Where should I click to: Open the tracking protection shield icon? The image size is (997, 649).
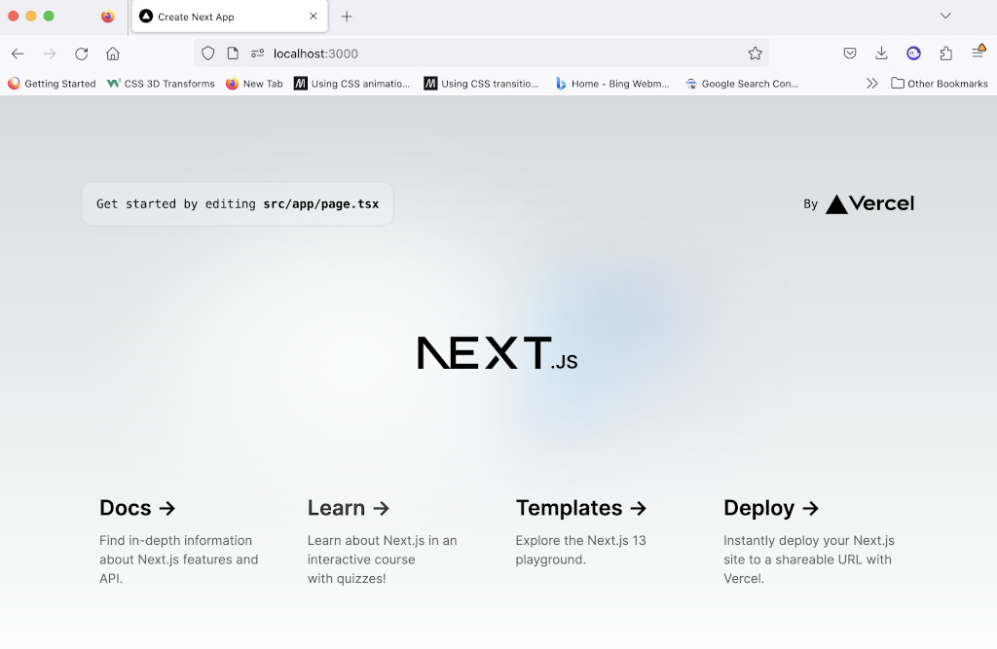pyautogui.click(x=208, y=54)
